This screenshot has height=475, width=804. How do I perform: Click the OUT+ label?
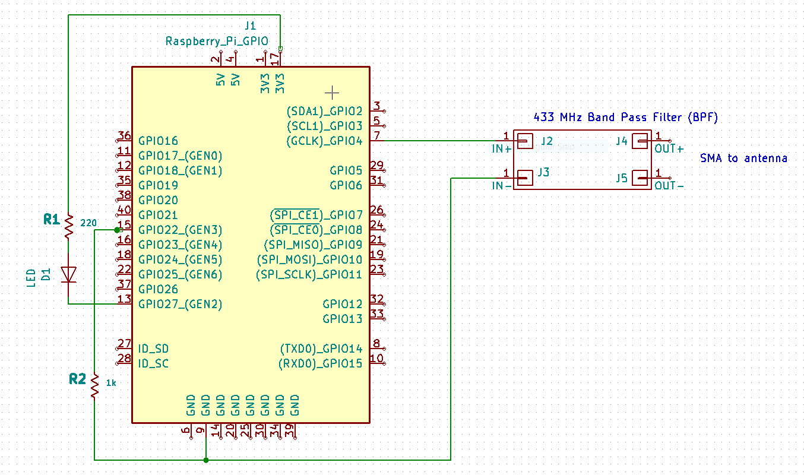[669, 149]
